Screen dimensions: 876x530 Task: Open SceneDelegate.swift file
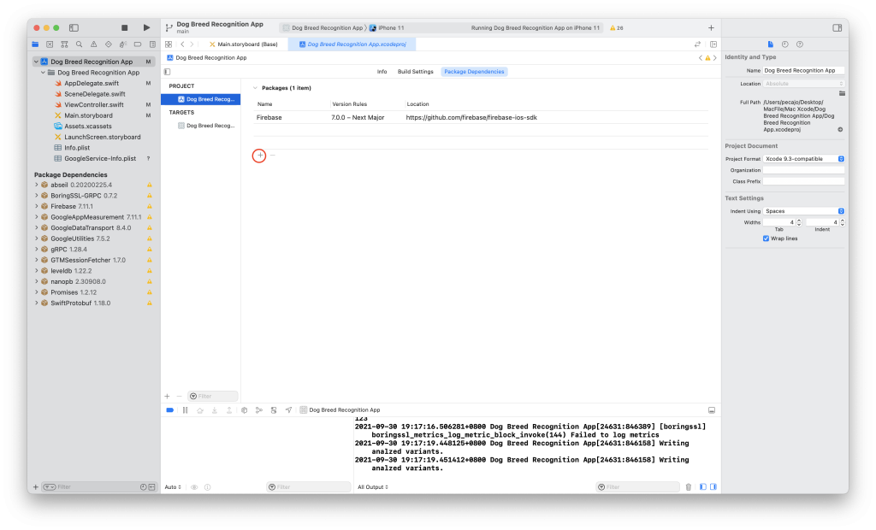(94, 94)
